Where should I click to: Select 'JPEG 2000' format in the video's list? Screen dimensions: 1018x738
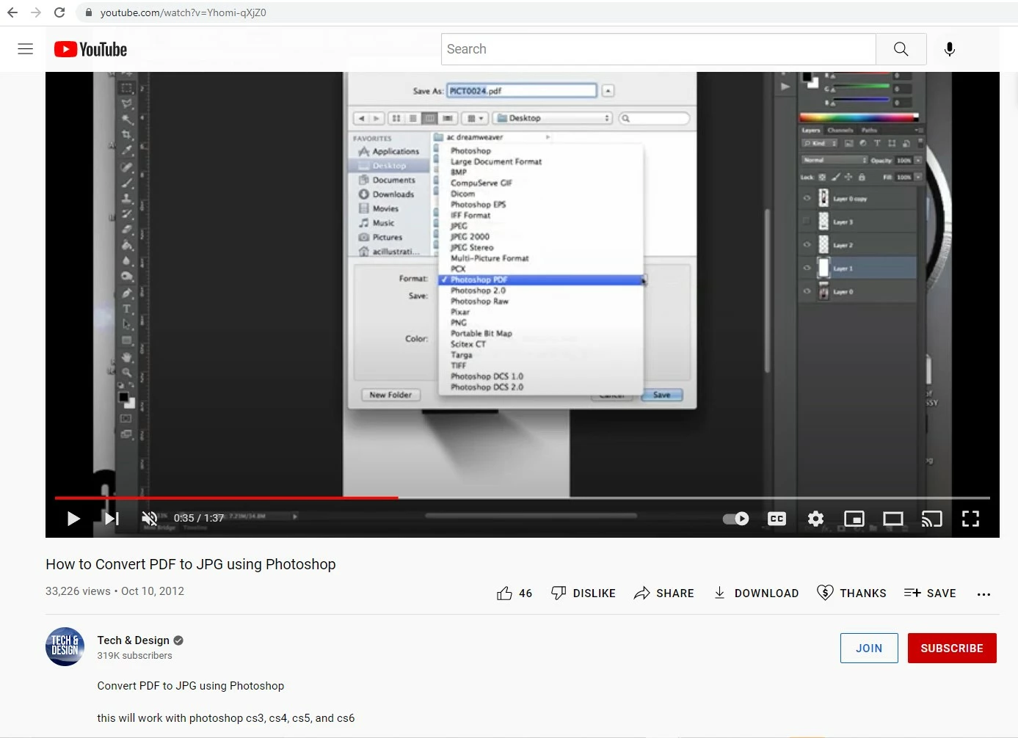pos(470,237)
